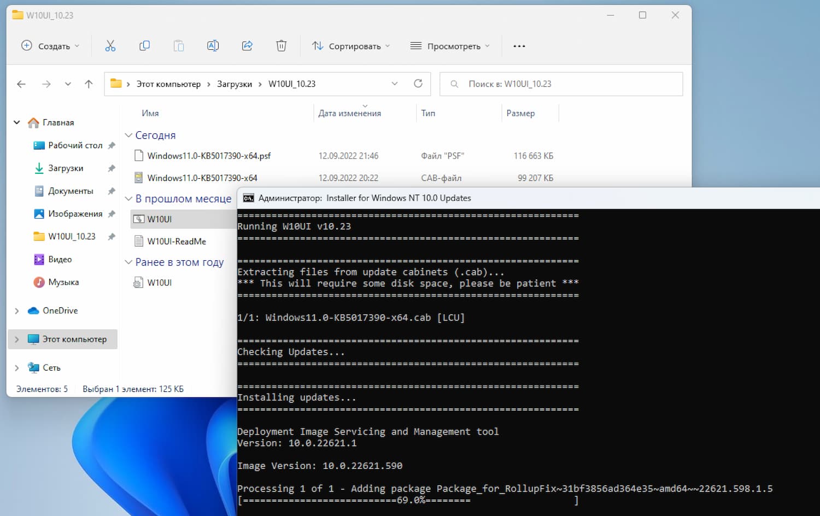Collapse the Сегодня group
This screenshot has height=516, width=820.
tap(128, 135)
